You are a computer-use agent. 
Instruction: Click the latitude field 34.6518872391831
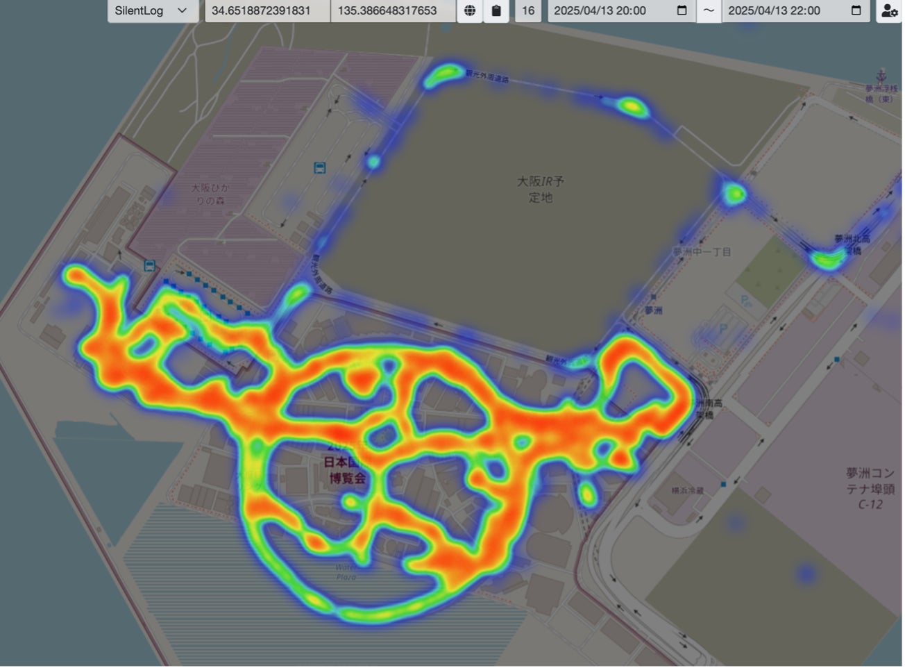point(267,10)
